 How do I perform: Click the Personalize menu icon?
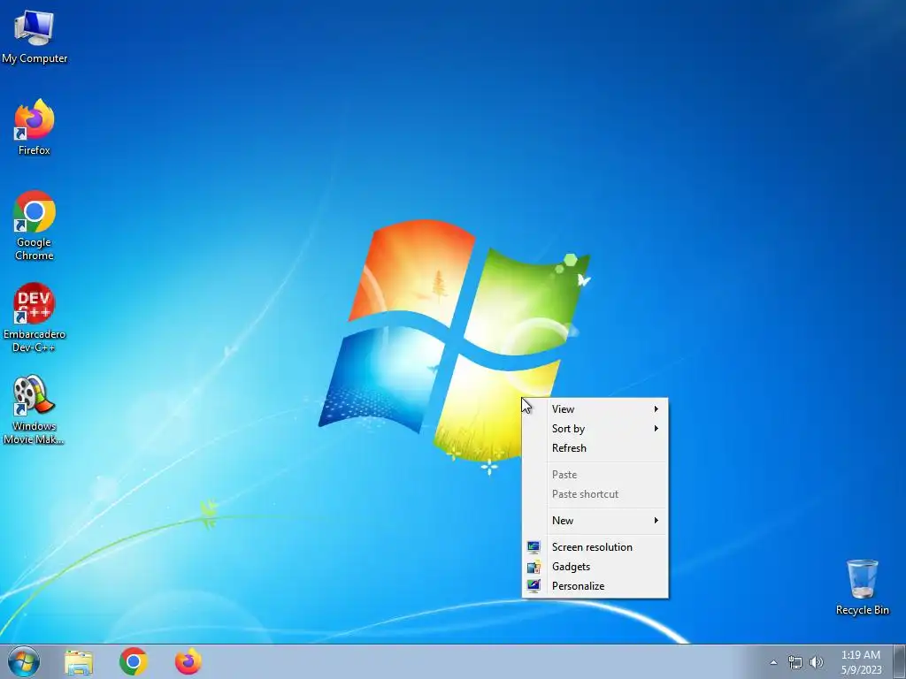coord(534,586)
